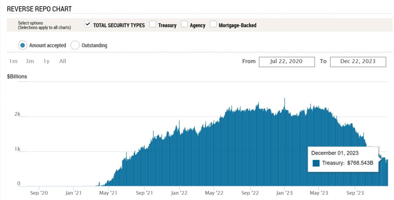The image size is (394, 200).
Task: Enable the Treasury checkbox
Action: [153, 25]
